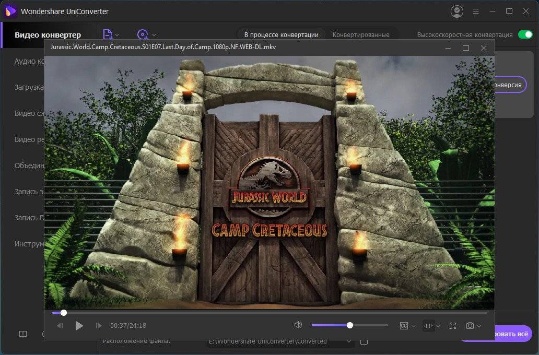Open the user guide book icon
This screenshot has width=539, height=355.
pyautogui.click(x=23, y=334)
